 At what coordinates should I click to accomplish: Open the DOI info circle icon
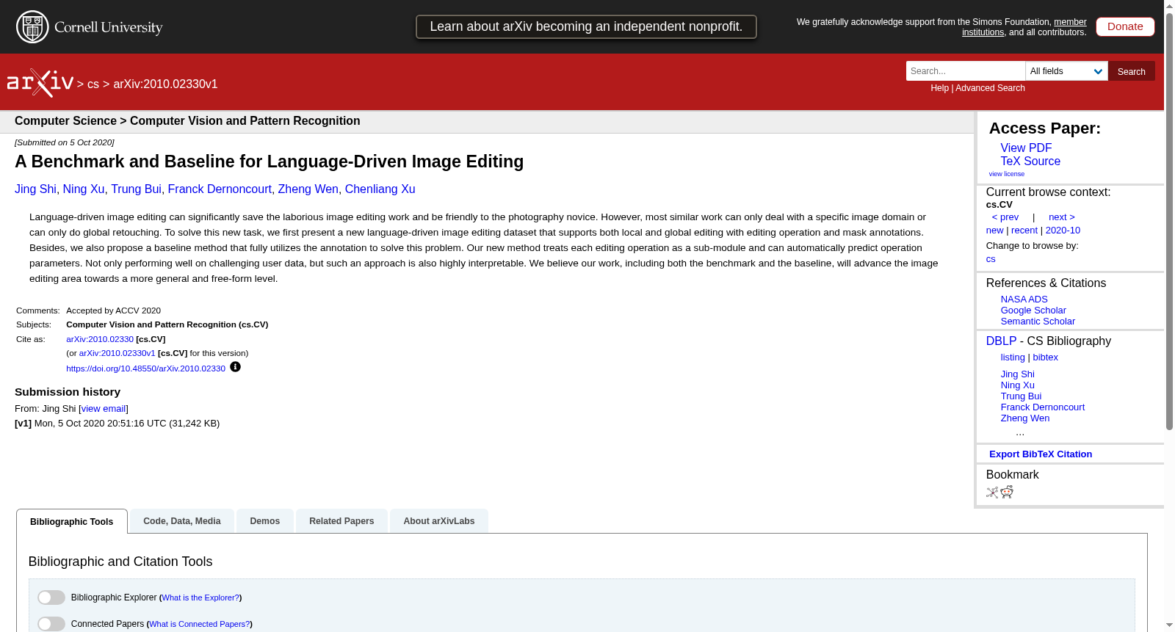235,367
